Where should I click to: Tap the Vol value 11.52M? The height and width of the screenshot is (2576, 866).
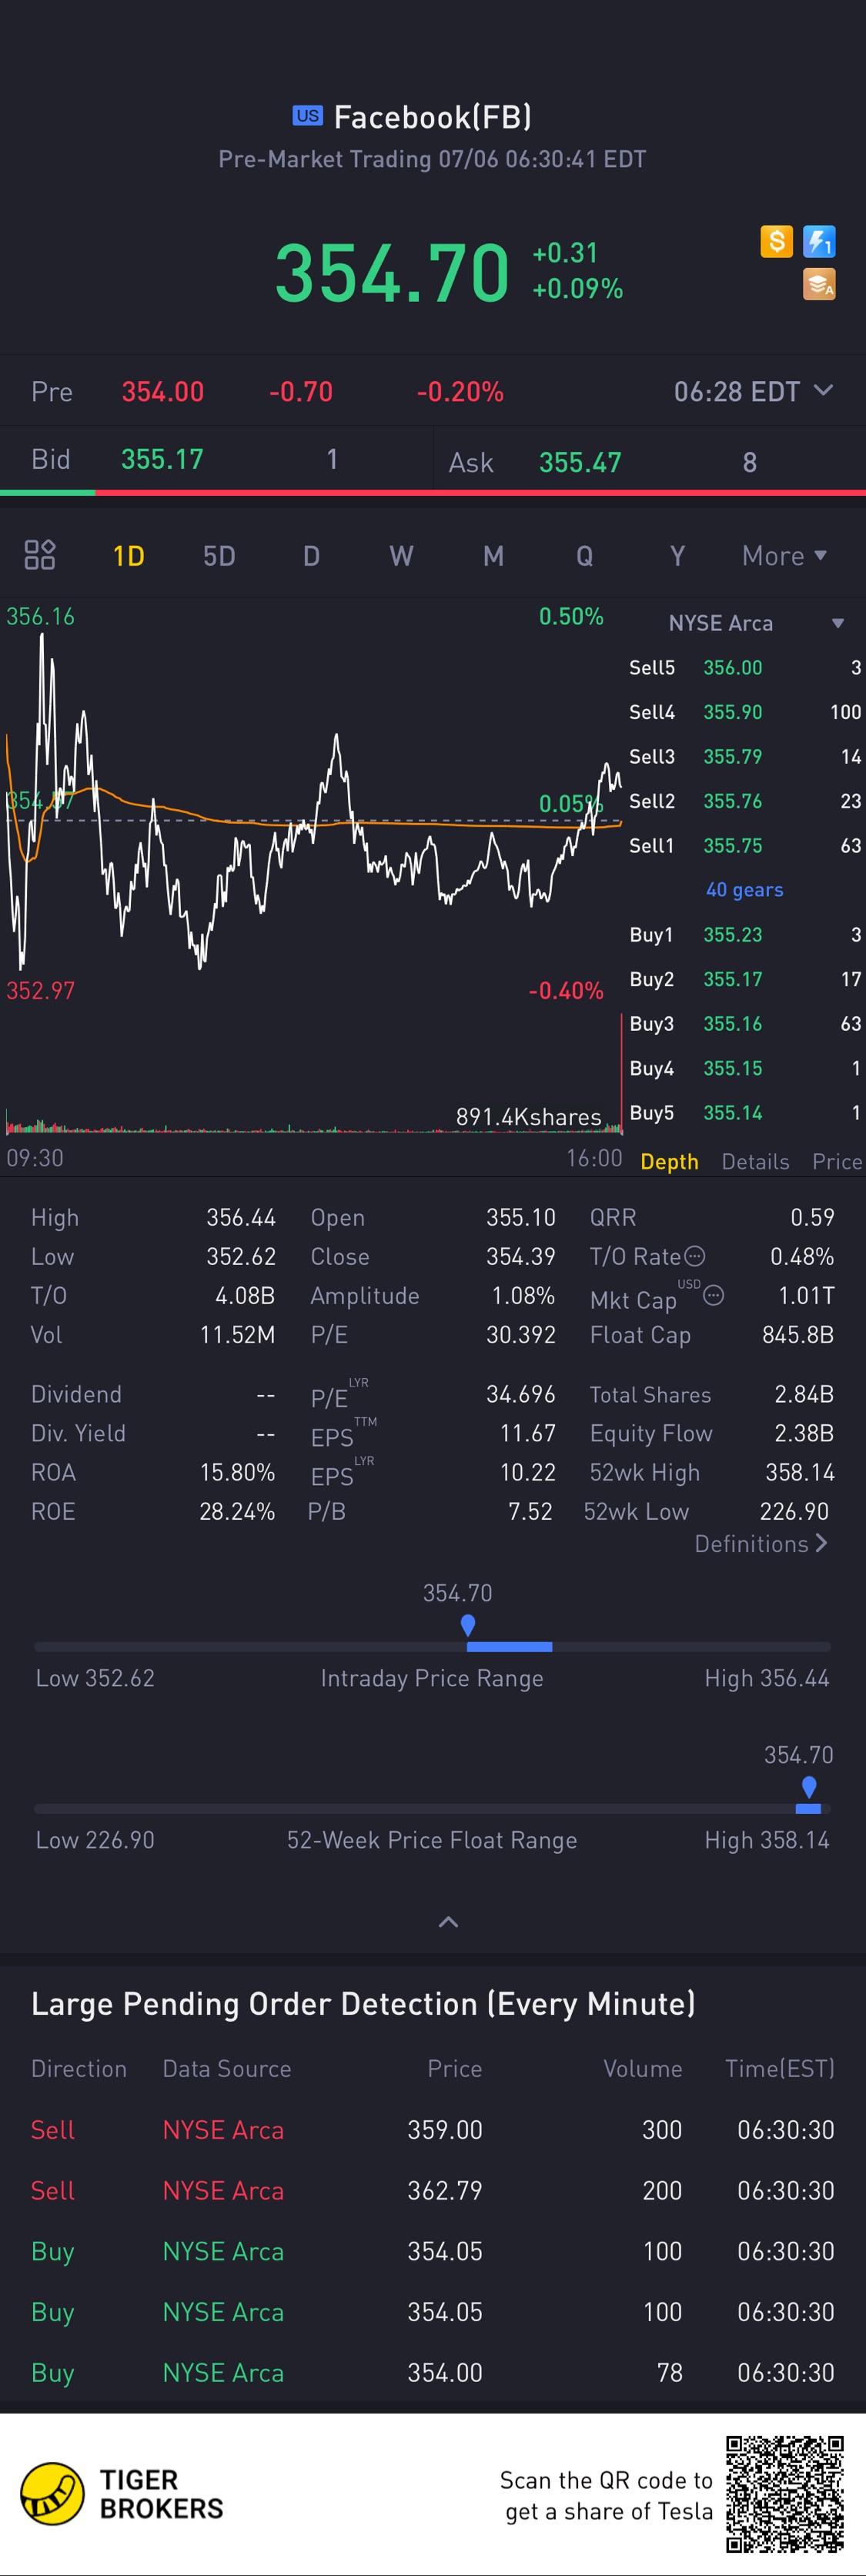point(237,1335)
